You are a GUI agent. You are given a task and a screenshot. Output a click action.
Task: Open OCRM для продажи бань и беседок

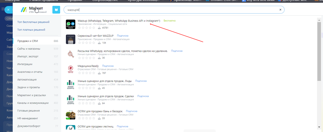(100, 111)
